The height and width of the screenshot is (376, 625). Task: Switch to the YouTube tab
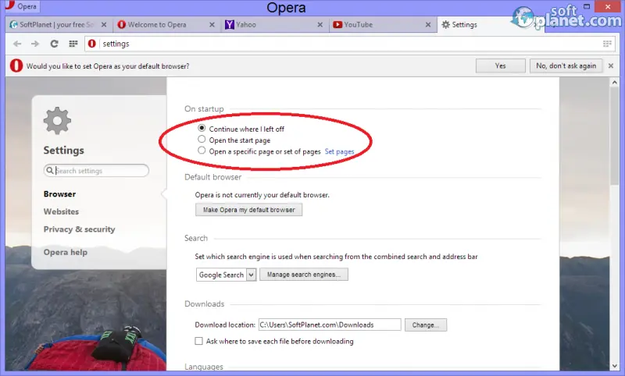[382, 25]
